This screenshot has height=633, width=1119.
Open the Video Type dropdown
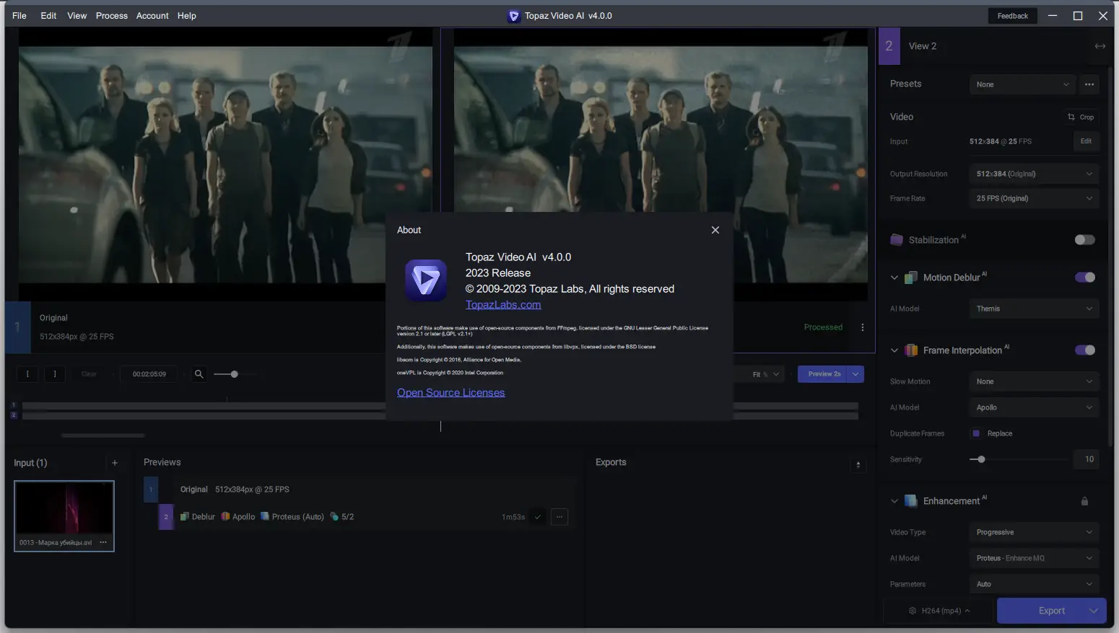pos(1034,532)
